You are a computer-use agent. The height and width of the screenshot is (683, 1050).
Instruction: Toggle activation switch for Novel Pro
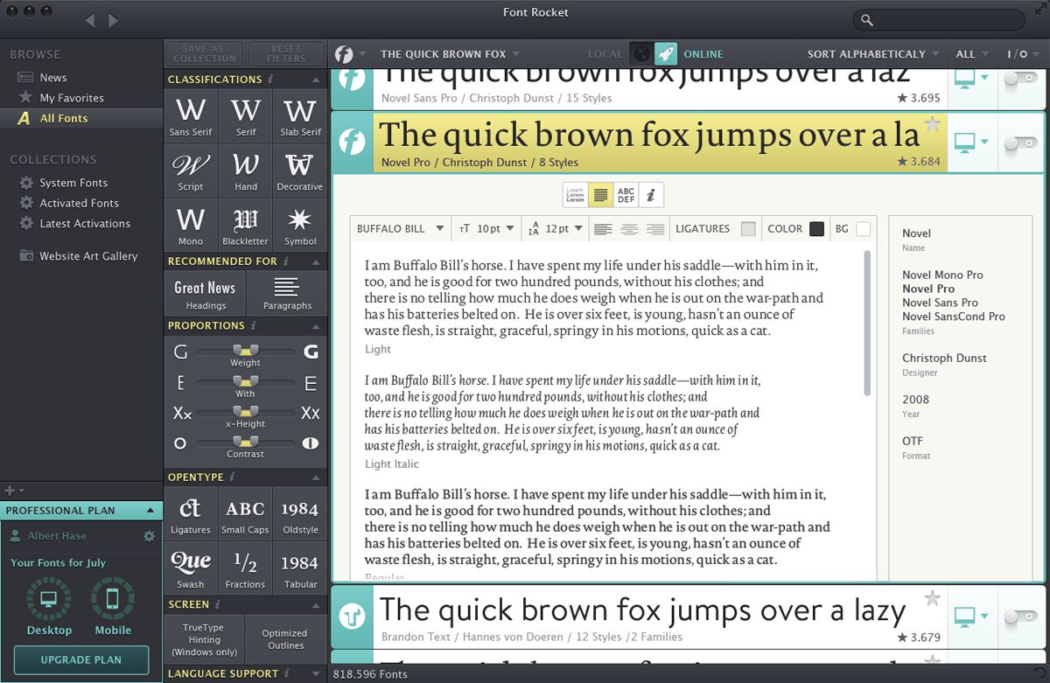point(1020,143)
